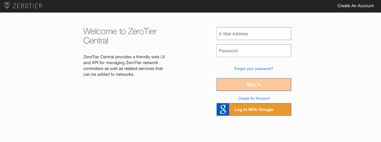
Task: Select the password entry box
Action: (254, 51)
